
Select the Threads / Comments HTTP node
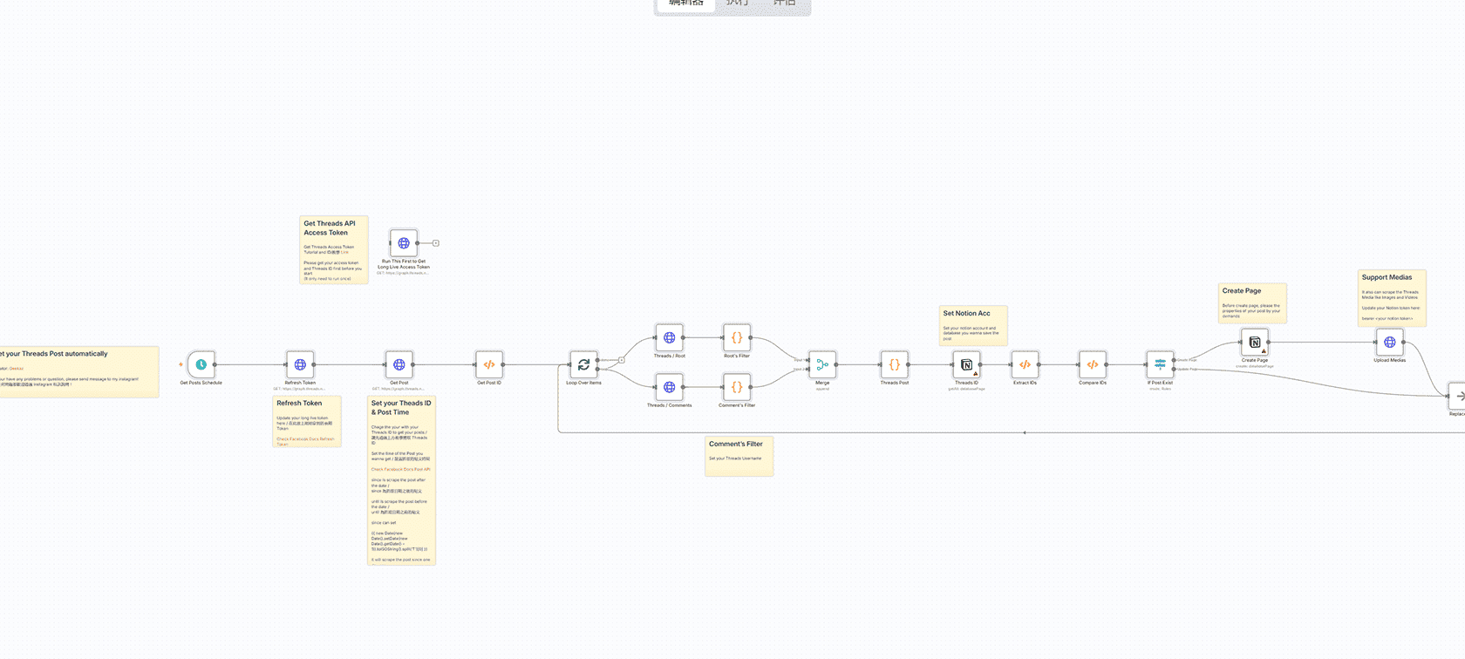pos(669,387)
